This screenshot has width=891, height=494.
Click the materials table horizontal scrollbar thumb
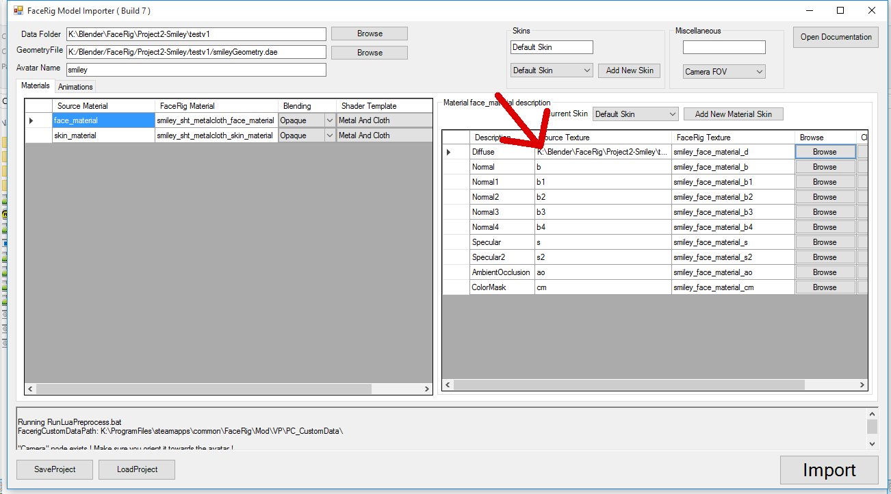coord(204,389)
